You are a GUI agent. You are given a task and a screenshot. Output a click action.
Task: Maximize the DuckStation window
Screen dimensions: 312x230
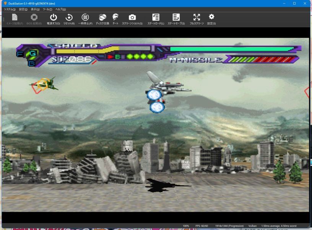[294, 3]
